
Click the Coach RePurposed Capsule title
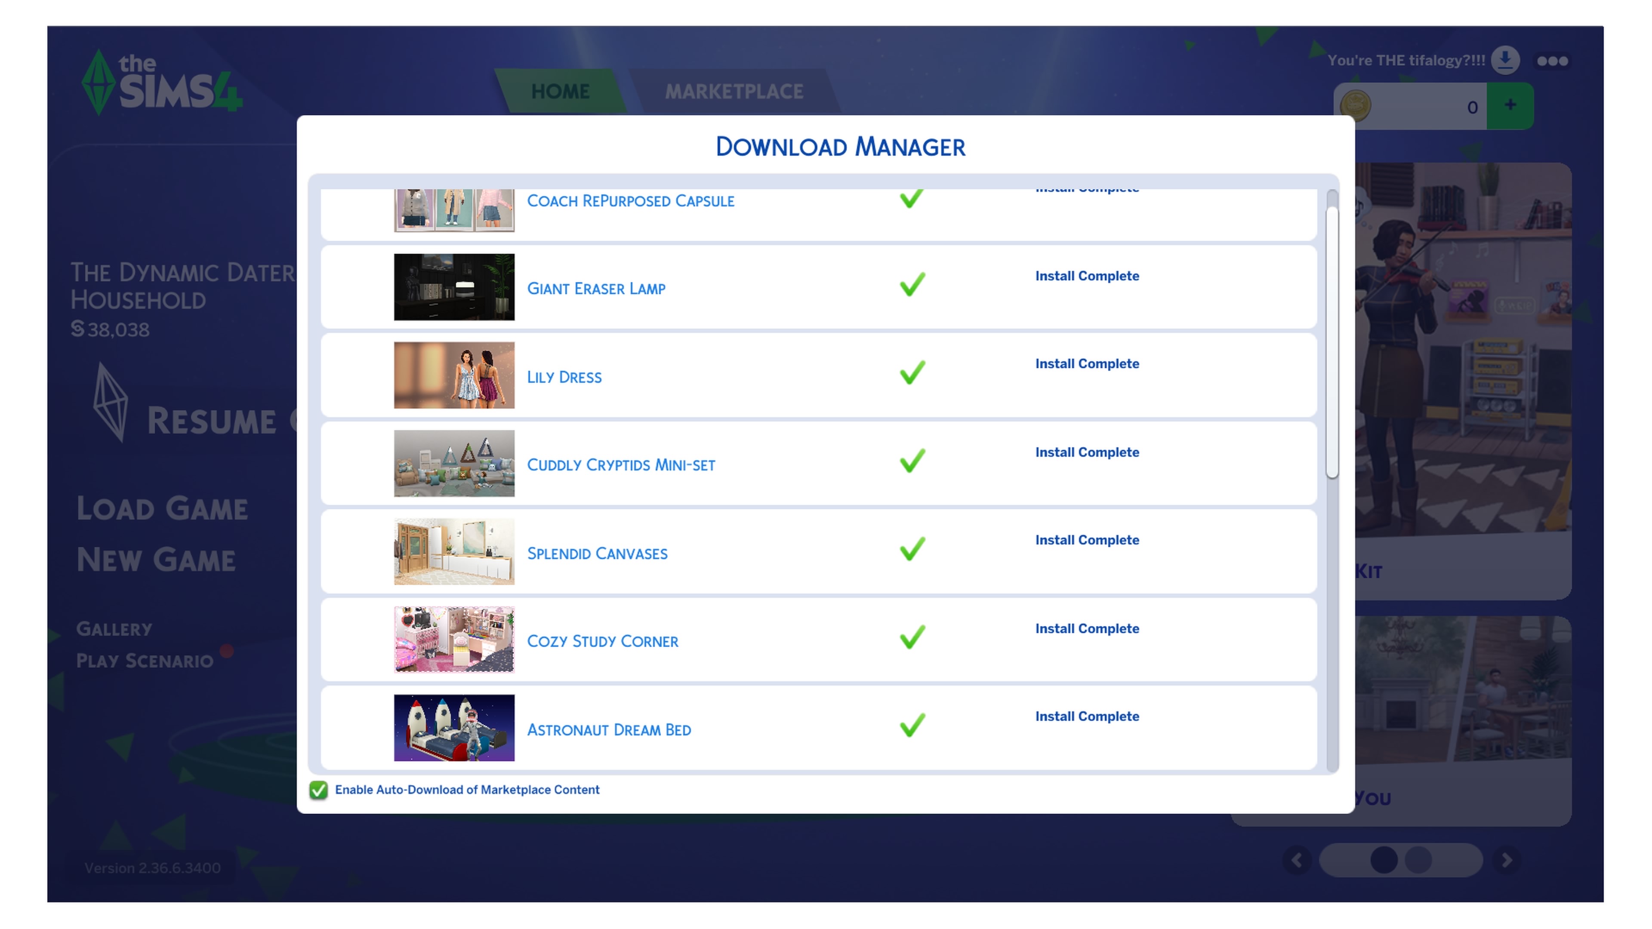coord(630,201)
